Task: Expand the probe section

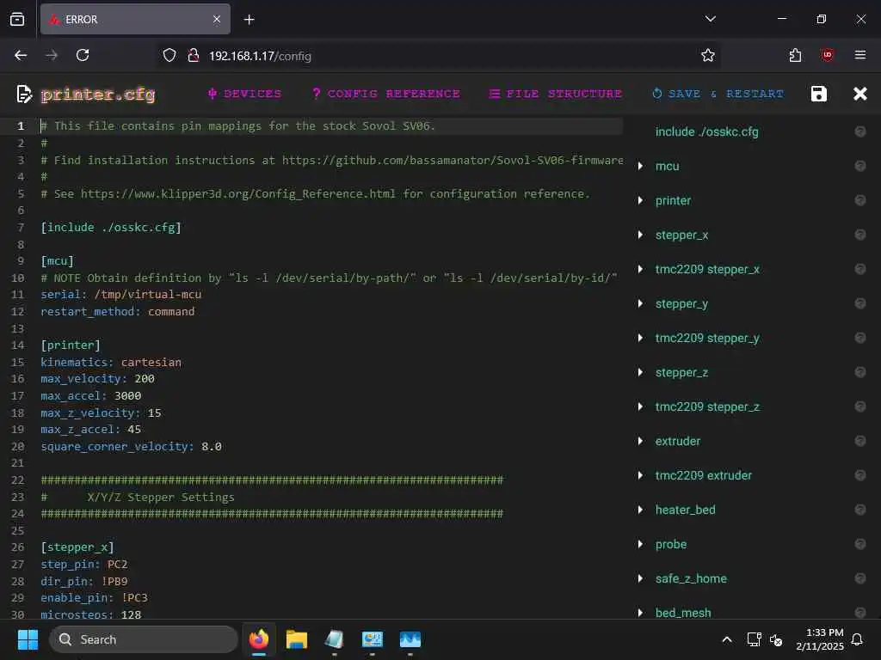Action: click(x=640, y=544)
